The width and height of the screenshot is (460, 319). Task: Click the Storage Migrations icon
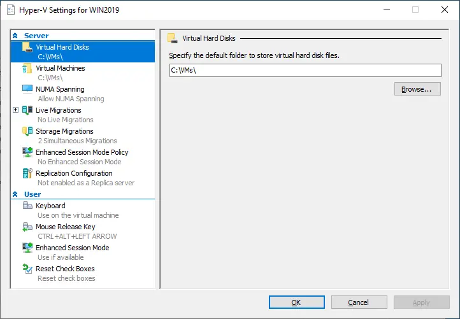pos(27,131)
